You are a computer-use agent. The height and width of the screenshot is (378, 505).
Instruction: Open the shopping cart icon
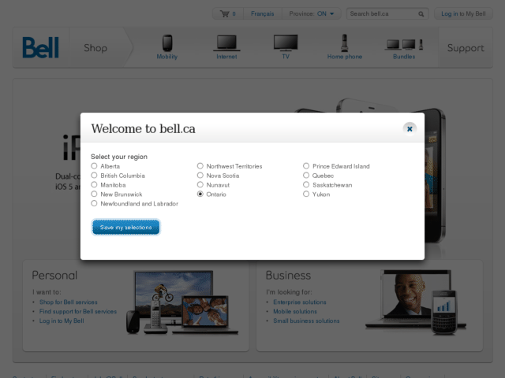[x=225, y=14]
